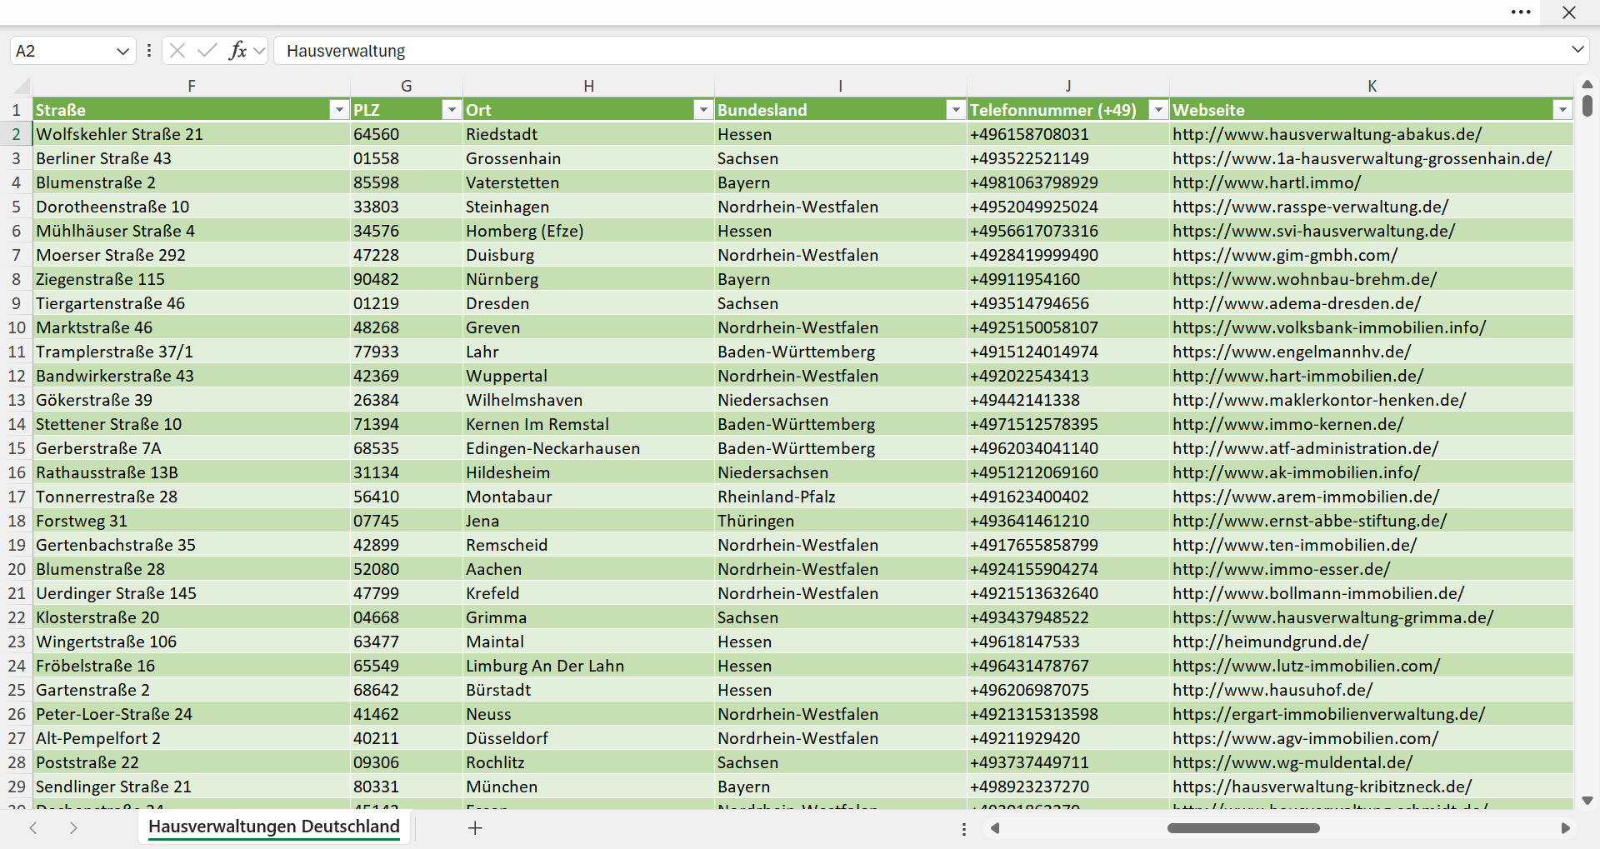Select column K header
This screenshot has width=1600, height=849.
(1372, 86)
